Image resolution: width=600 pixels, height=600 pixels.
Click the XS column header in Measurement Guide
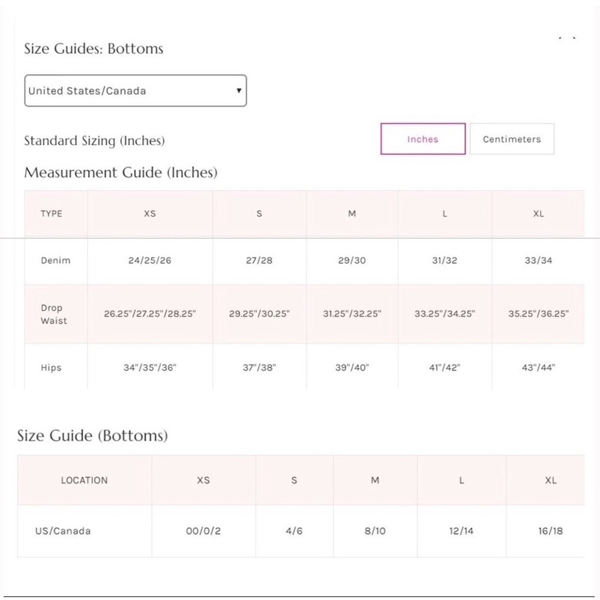pos(150,214)
